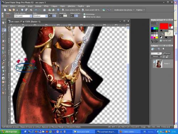The image size is (178, 134).
Task: Click the image scrollbar up arrow
Action: point(128,28)
